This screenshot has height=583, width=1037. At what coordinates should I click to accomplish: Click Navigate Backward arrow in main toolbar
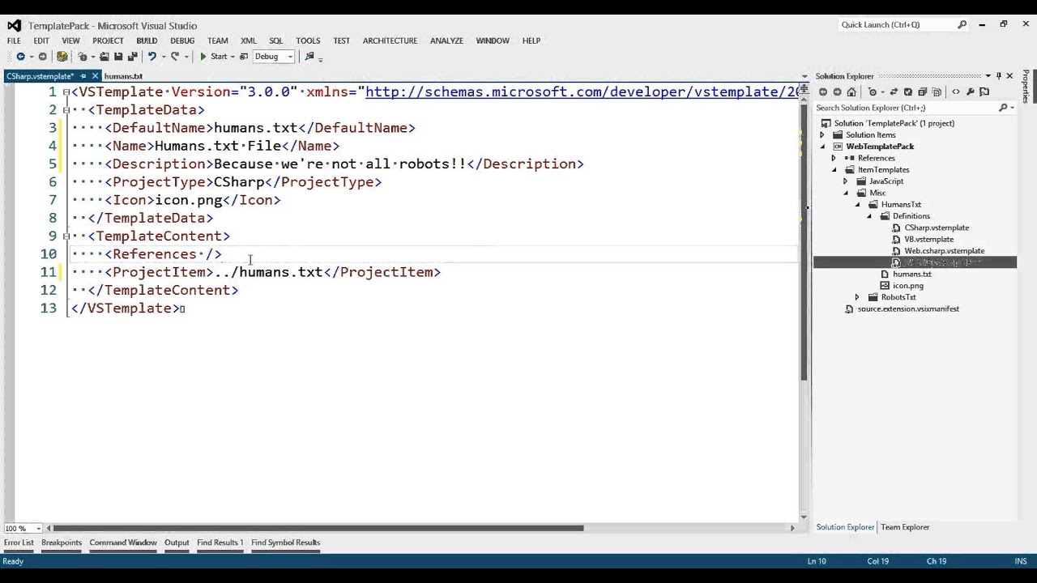click(x=20, y=57)
